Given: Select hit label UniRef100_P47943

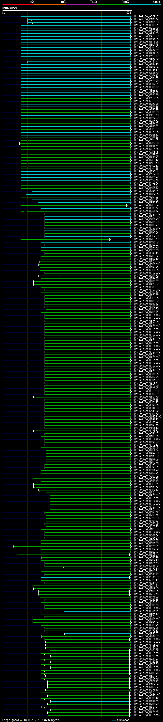Looking at the screenshot, I should (146, 631).
